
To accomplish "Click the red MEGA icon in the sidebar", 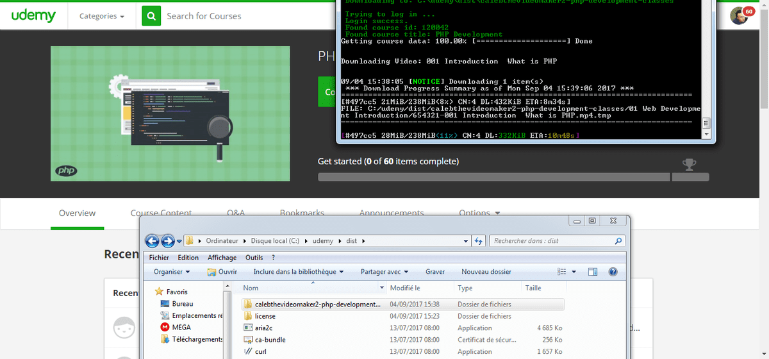I will click(x=165, y=327).
